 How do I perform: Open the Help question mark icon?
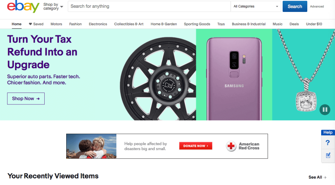[328, 143]
